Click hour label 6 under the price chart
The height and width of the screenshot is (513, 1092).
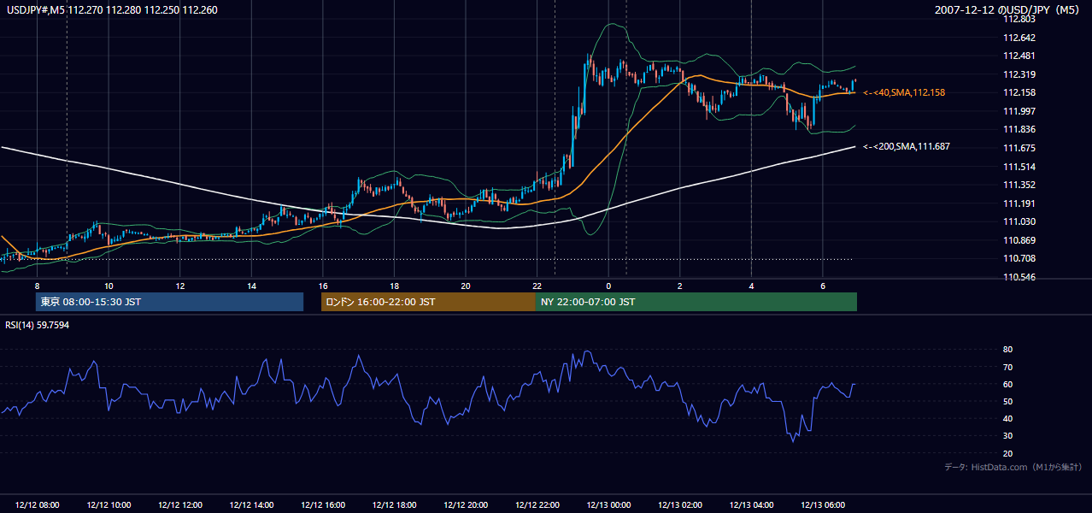tap(822, 285)
